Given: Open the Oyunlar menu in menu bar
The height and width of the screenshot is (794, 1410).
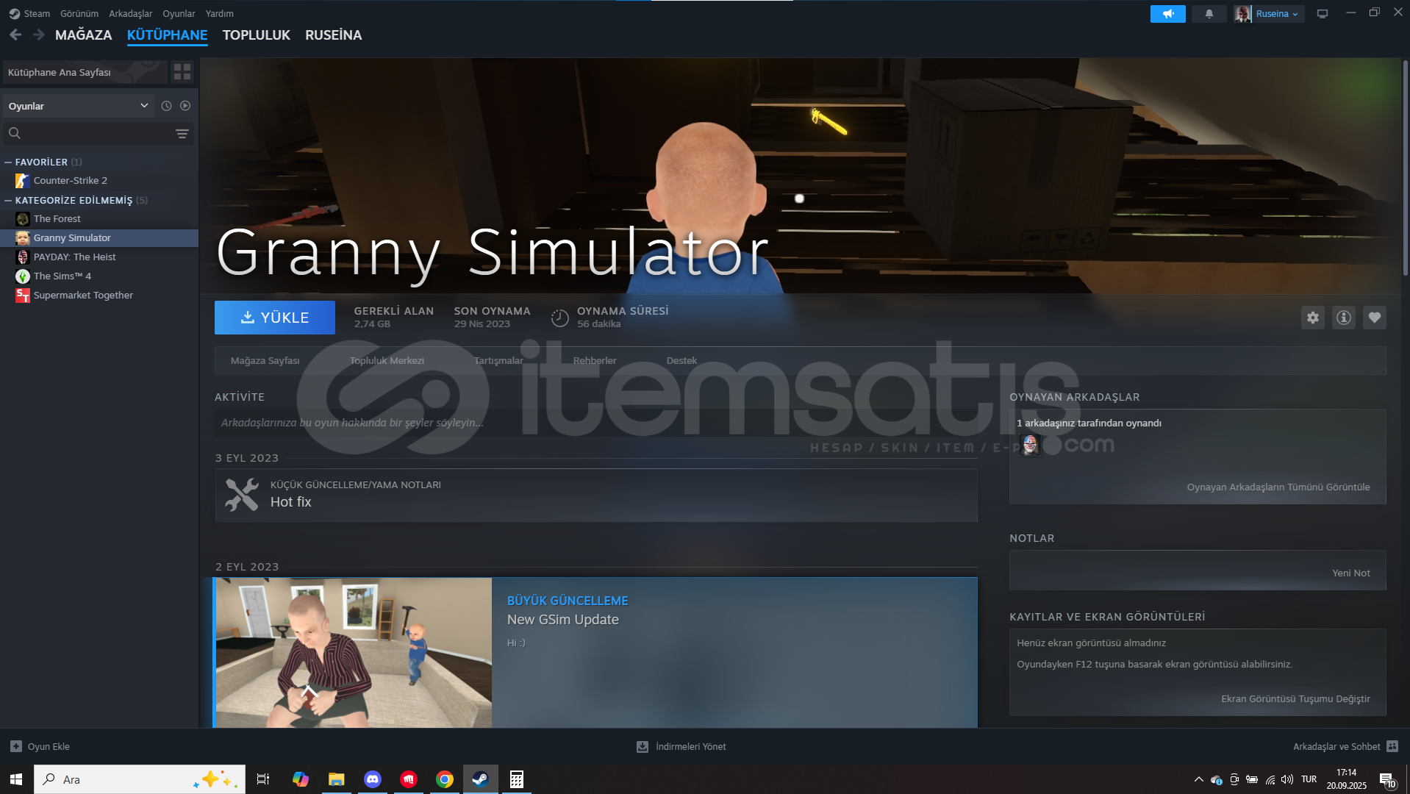Looking at the screenshot, I should click(x=179, y=13).
